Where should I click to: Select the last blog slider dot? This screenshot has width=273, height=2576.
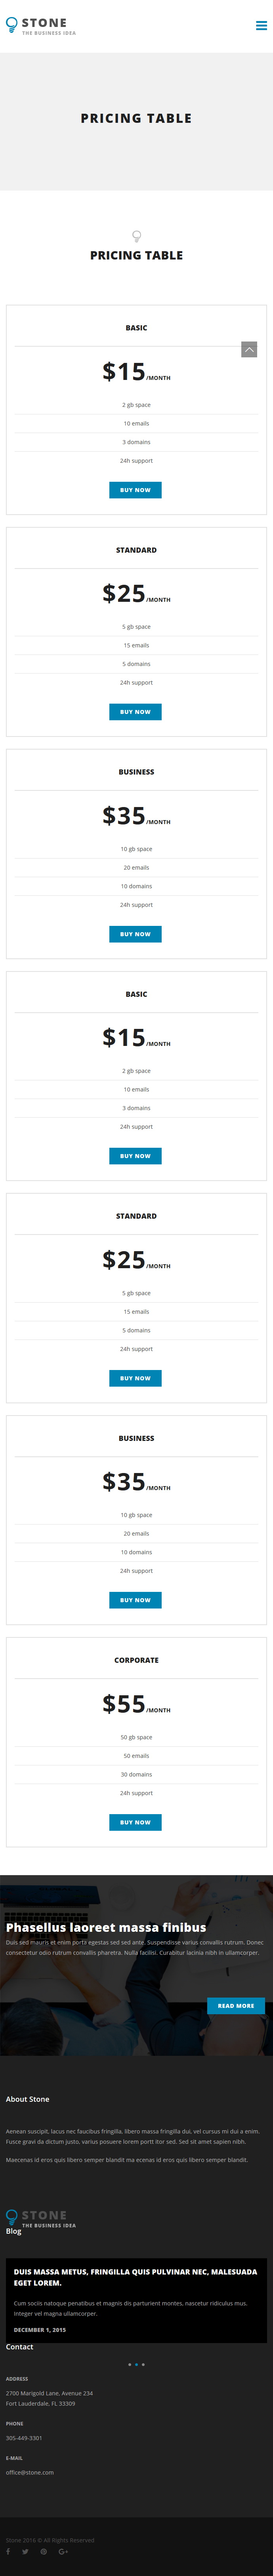(143, 2365)
